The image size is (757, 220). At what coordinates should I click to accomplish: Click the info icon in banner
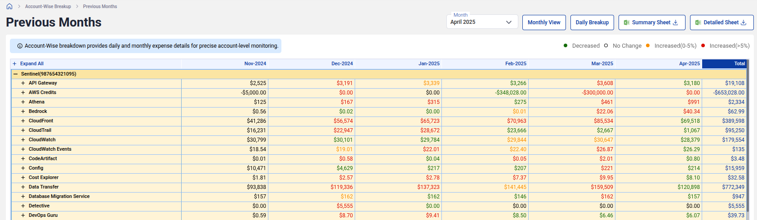(20, 46)
